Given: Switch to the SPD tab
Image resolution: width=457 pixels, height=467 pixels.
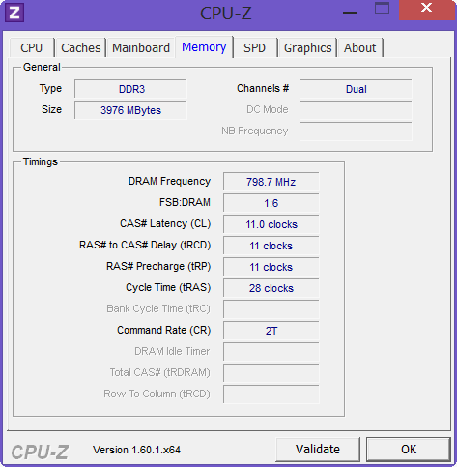Looking at the screenshot, I should point(254,47).
